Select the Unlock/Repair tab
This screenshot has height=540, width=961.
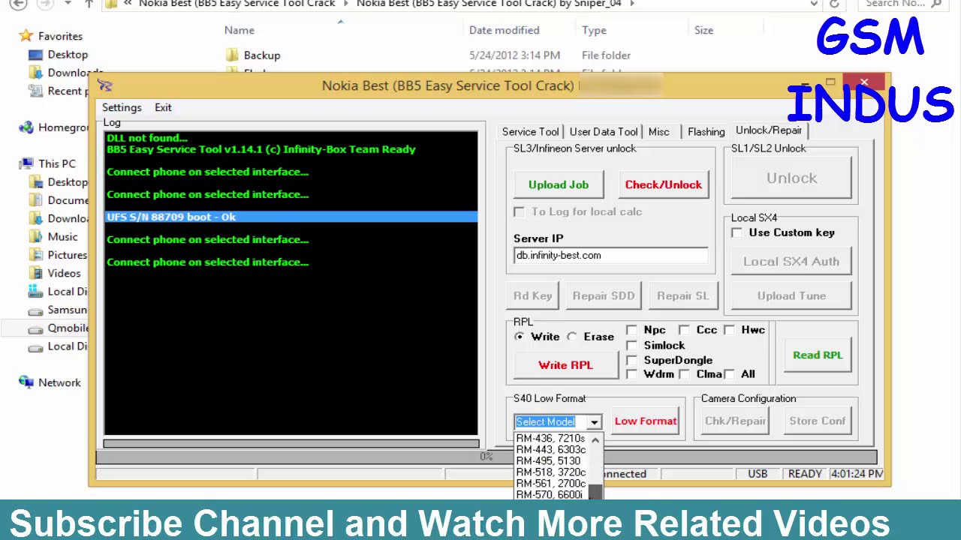pyautogui.click(x=769, y=130)
